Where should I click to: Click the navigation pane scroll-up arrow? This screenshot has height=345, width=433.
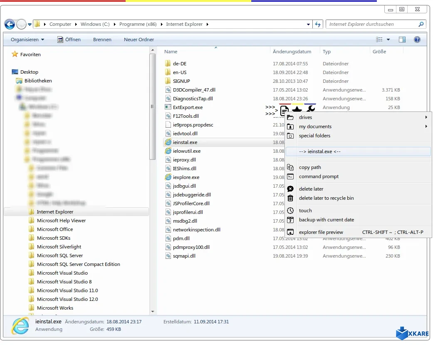[x=152, y=50]
